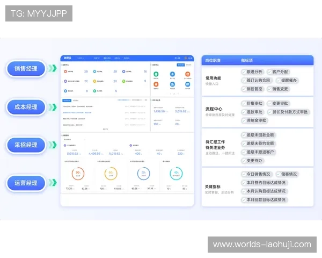
Task: Click the dark blue progress ring
Action: 143,174
